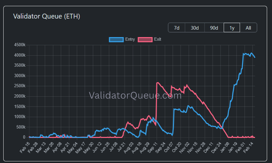Click the Exit legend label
The image size is (272, 163).
pyautogui.click(x=157, y=39)
